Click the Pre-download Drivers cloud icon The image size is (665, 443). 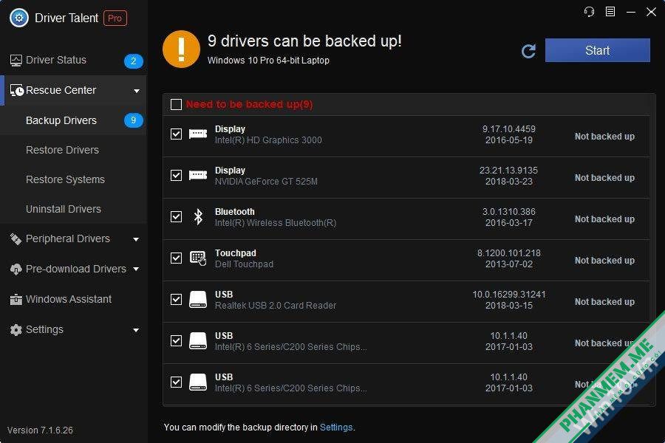pyautogui.click(x=16, y=269)
